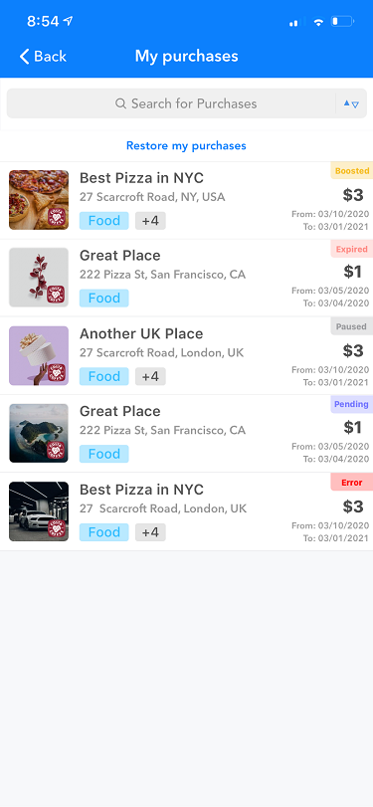
Task: Click the magnifying glass search icon
Action: coord(121,103)
